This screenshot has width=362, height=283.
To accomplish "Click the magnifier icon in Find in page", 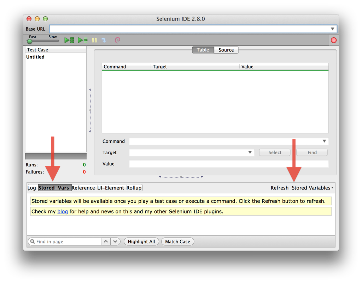I will (33, 241).
